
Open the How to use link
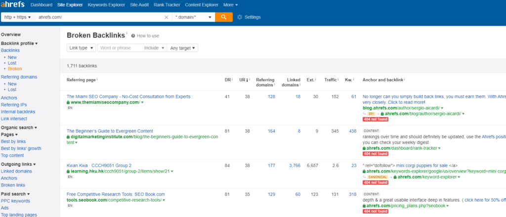click(x=148, y=36)
